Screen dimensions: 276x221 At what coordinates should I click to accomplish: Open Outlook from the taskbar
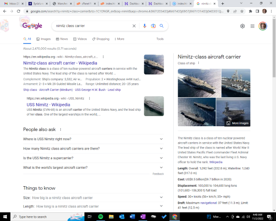coord(122,217)
